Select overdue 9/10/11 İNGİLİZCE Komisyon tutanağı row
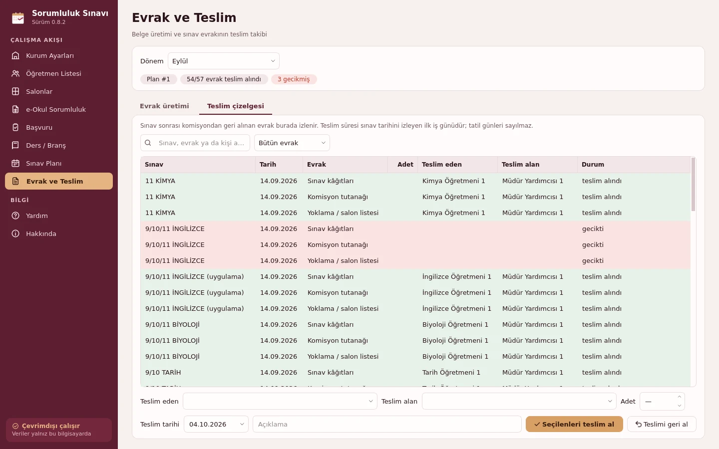 [x=415, y=245]
